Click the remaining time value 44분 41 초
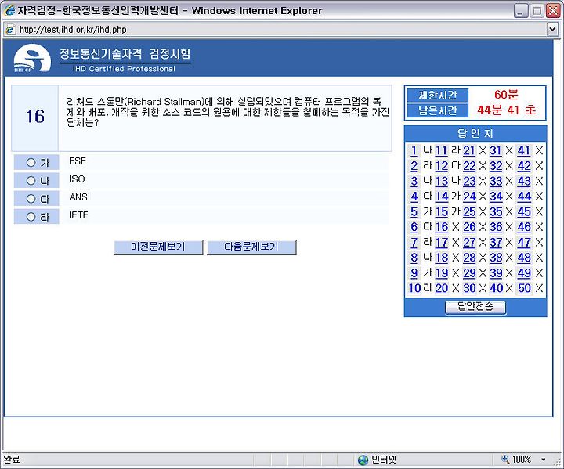Image resolution: width=564 pixels, height=469 pixels. (x=507, y=110)
